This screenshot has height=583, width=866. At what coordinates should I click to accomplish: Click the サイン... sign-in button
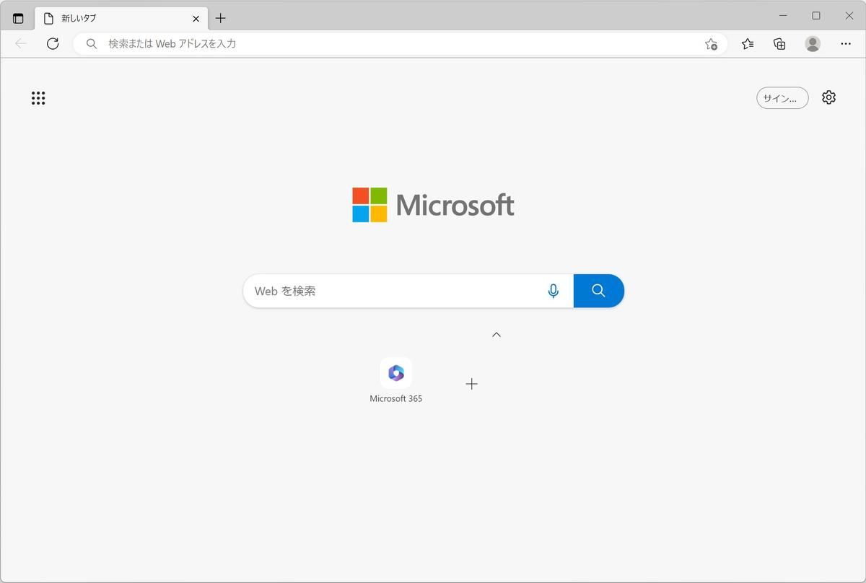782,98
